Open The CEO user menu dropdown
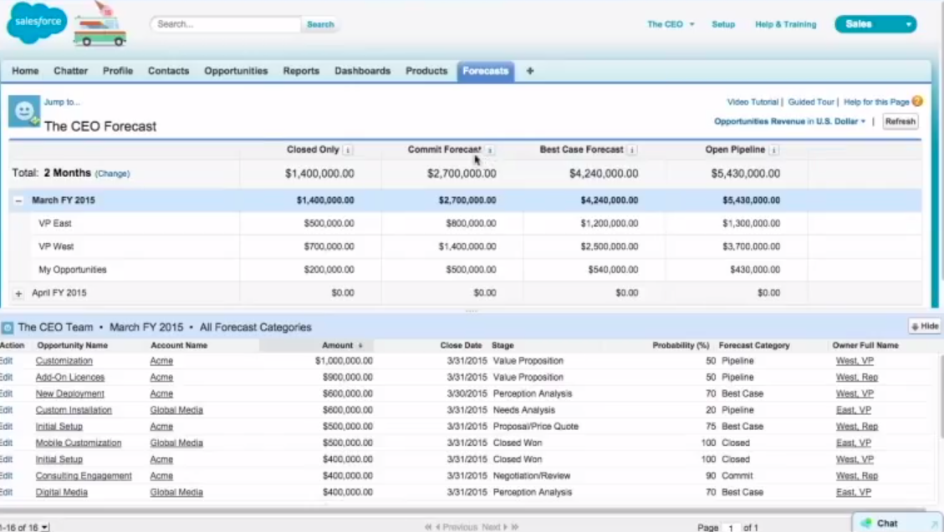This screenshot has height=532, width=944. coord(671,24)
